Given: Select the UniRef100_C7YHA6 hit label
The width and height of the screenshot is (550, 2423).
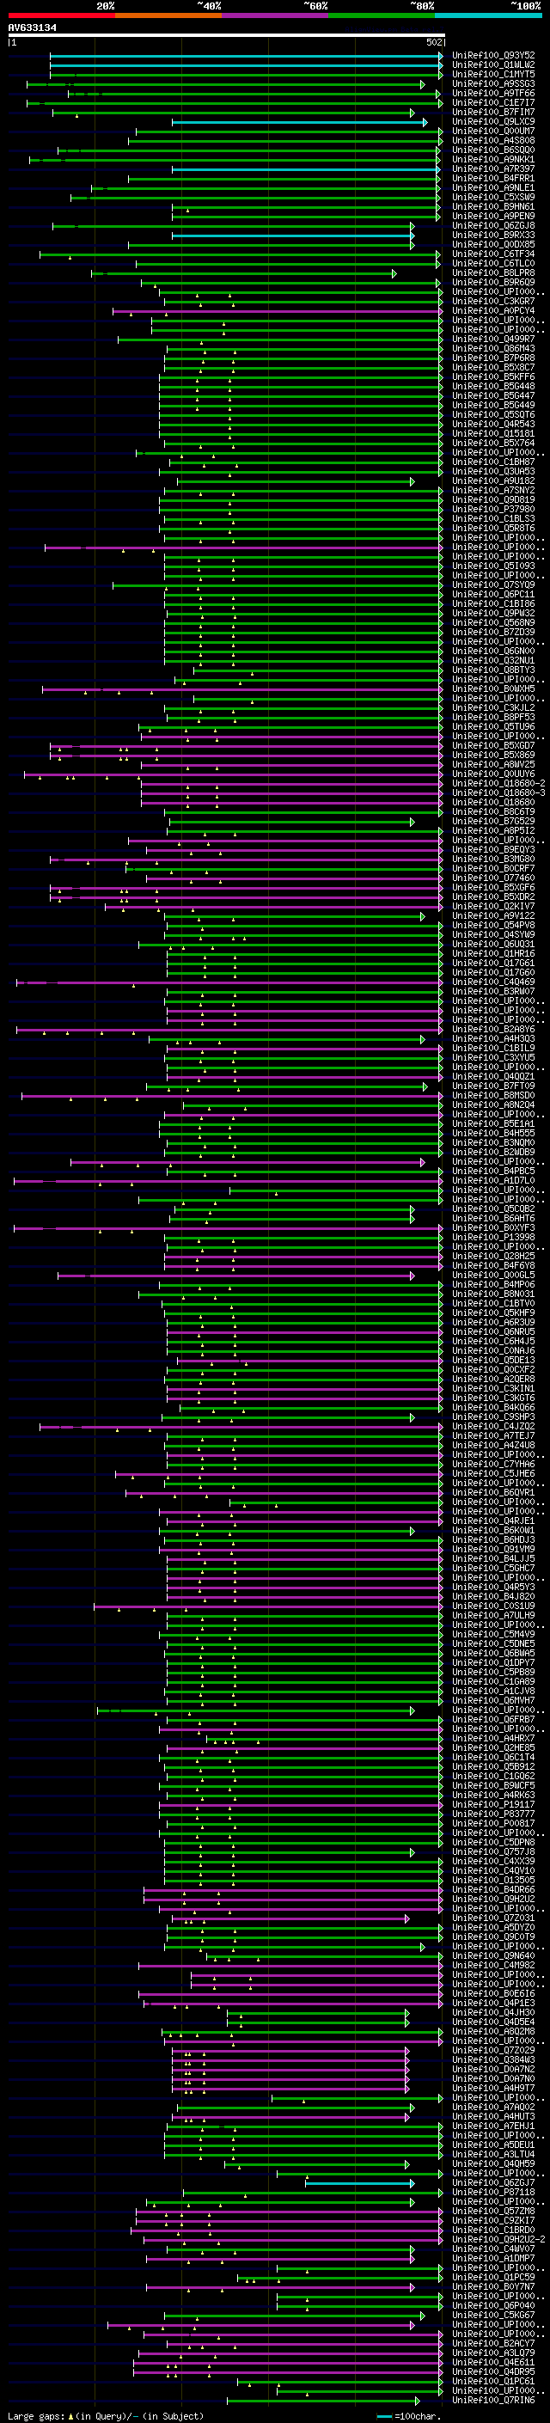Looking at the screenshot, I should (492, 1464).
